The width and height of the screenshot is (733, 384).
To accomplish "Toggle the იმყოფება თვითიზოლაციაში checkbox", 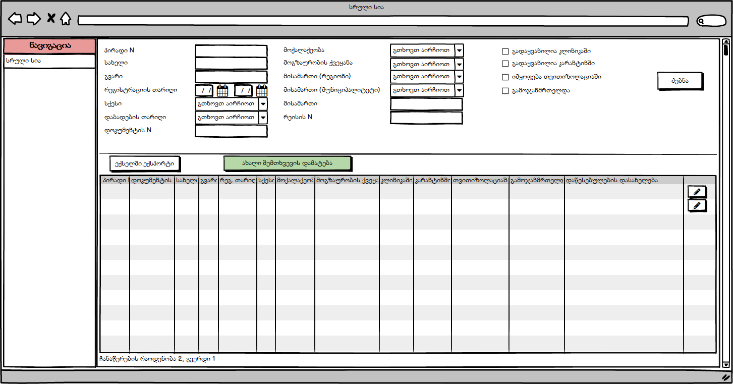I will point(505,78).
